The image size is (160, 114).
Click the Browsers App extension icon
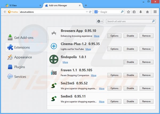[54, 33]
